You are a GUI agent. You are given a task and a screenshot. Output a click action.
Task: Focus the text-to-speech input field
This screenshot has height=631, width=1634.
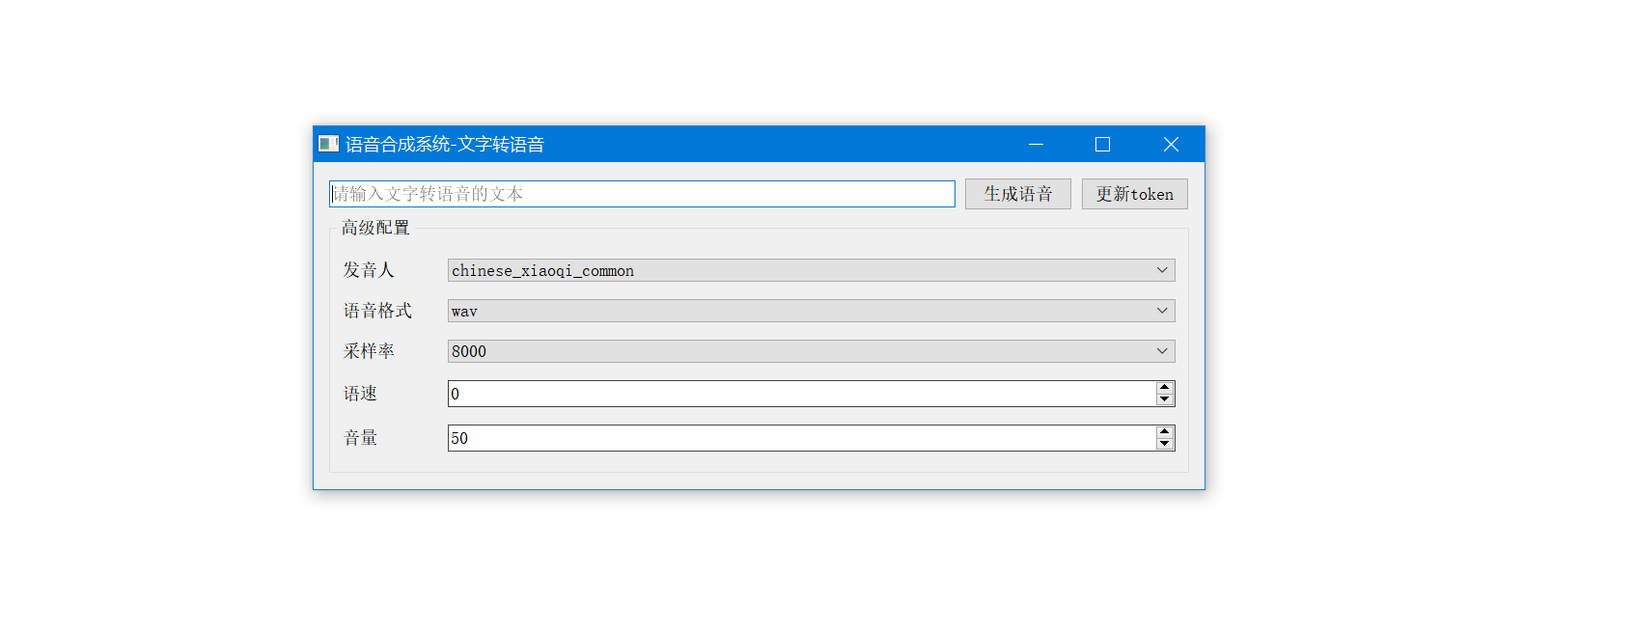coord(642,194)
